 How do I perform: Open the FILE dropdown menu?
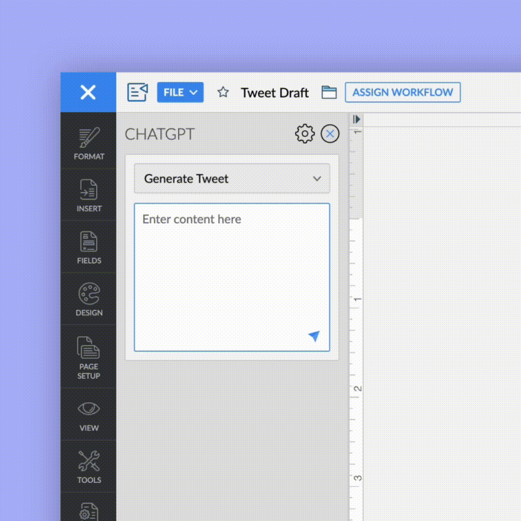pos(180,92)
